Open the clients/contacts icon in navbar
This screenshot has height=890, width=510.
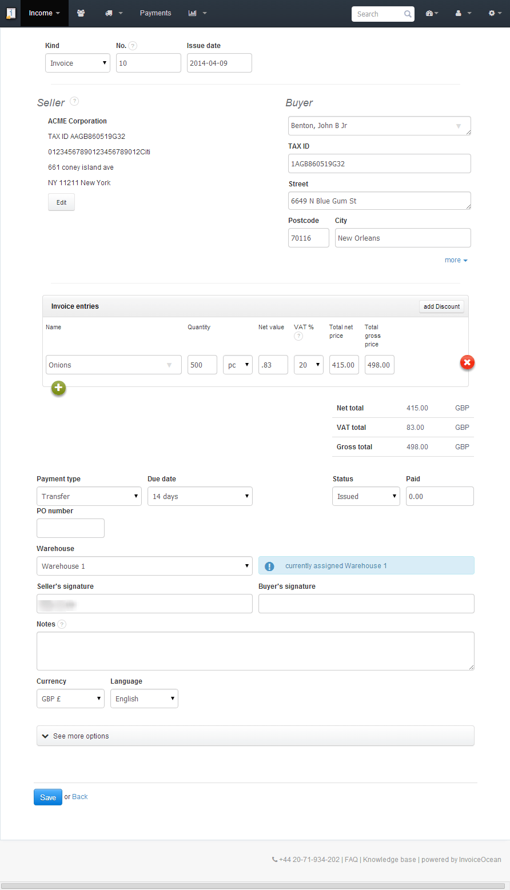81,13
